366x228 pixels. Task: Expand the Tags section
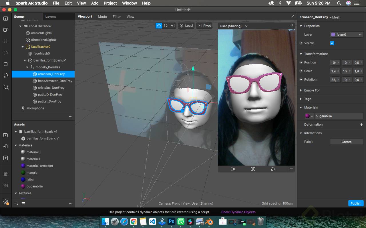tap(301, 99)
